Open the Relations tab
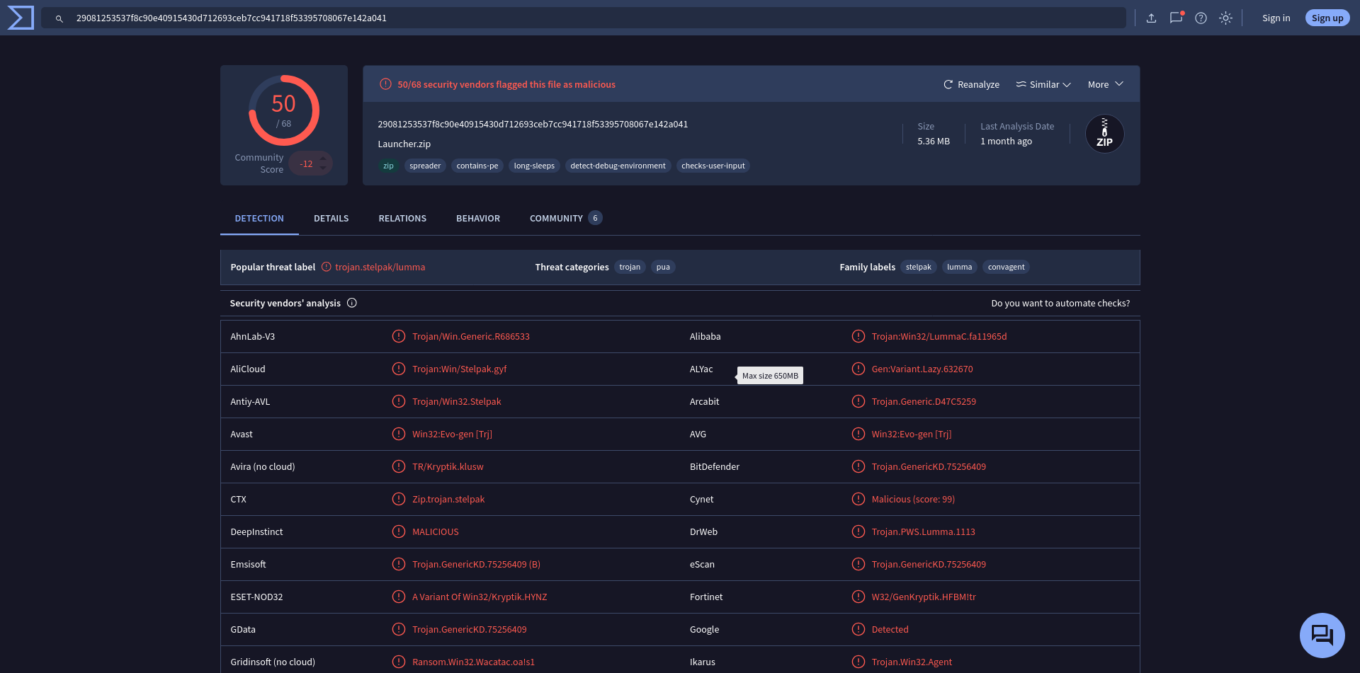 click(402, 219)
